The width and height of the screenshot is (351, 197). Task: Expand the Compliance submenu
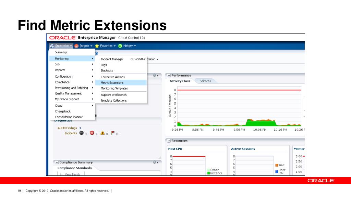pos(72,82)
